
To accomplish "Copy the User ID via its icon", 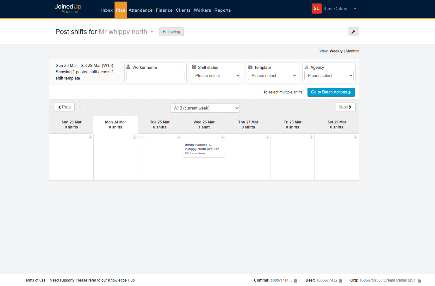I will click(x=341, y=281).
